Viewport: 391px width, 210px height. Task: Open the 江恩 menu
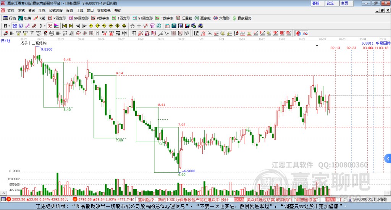pos(42,10)
